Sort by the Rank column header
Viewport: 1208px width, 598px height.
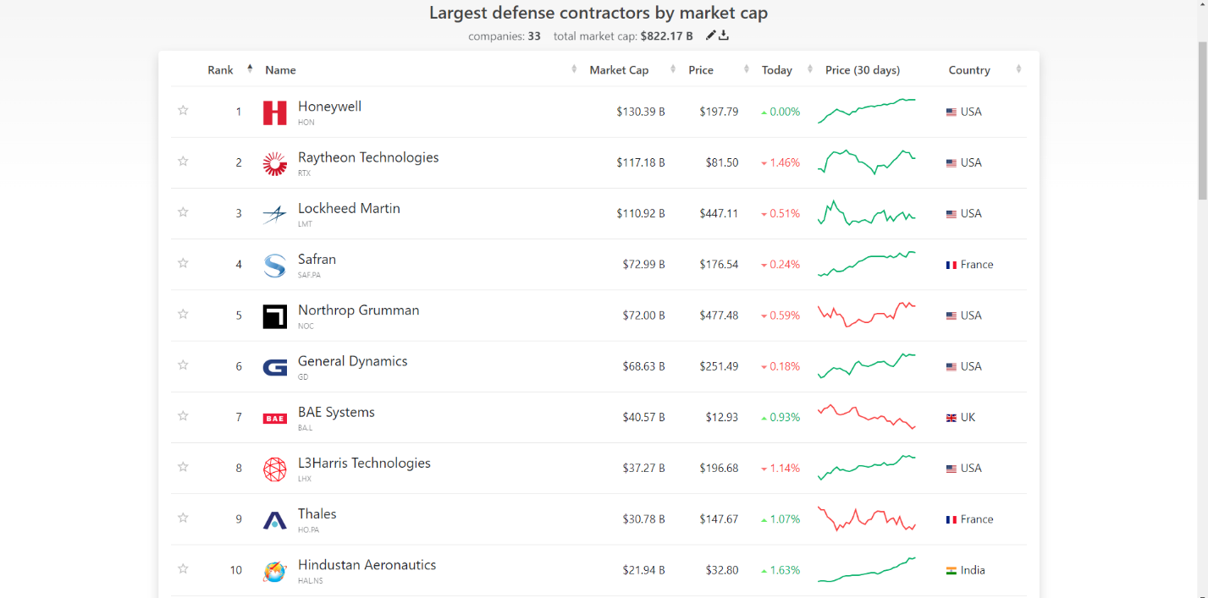[220, 70]
